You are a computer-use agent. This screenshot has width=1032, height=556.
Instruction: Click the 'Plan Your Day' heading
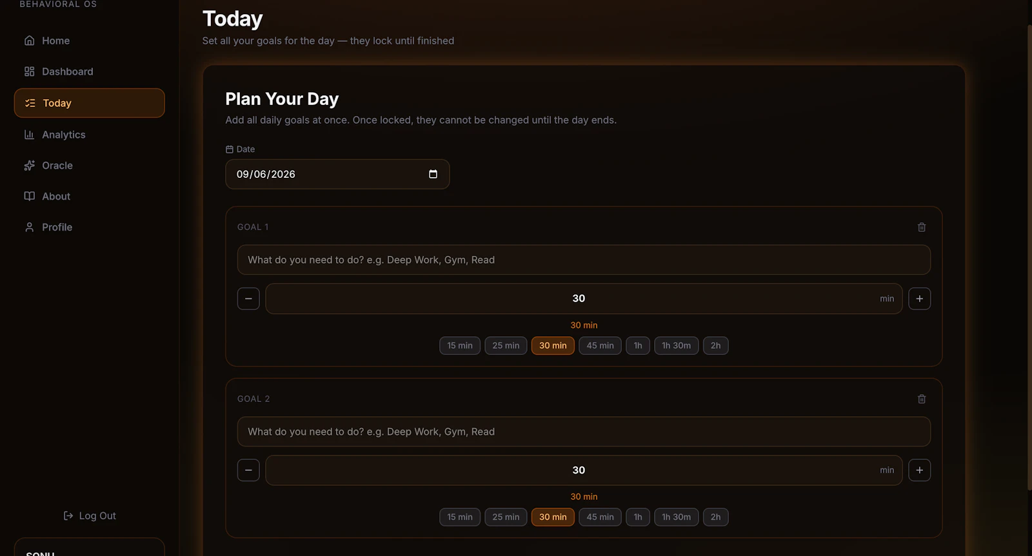pos(282,99)
